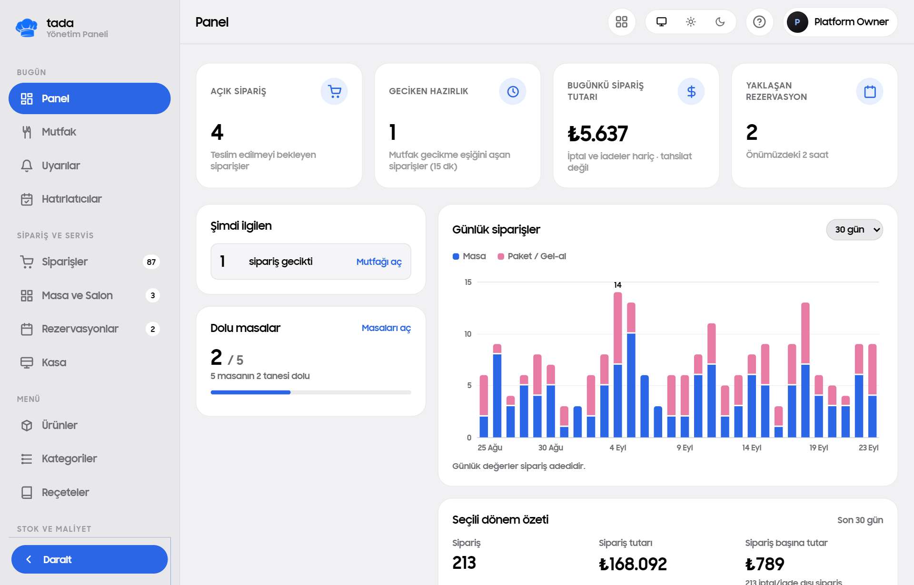Collapse the sidebar with Daralt button
The width and height of the screenshot is (914, 585).
coord(89,559)
